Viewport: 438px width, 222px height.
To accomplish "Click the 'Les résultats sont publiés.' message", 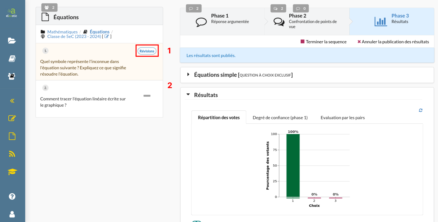I will (211, 55).
